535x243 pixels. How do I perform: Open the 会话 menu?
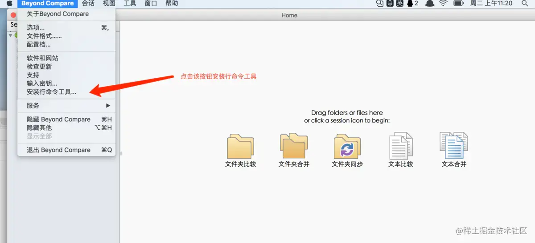point(88,4)
